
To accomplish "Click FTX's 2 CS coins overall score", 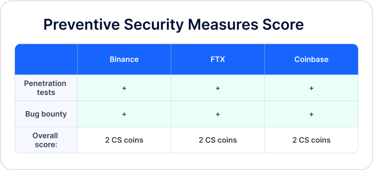I will point(218,140).
